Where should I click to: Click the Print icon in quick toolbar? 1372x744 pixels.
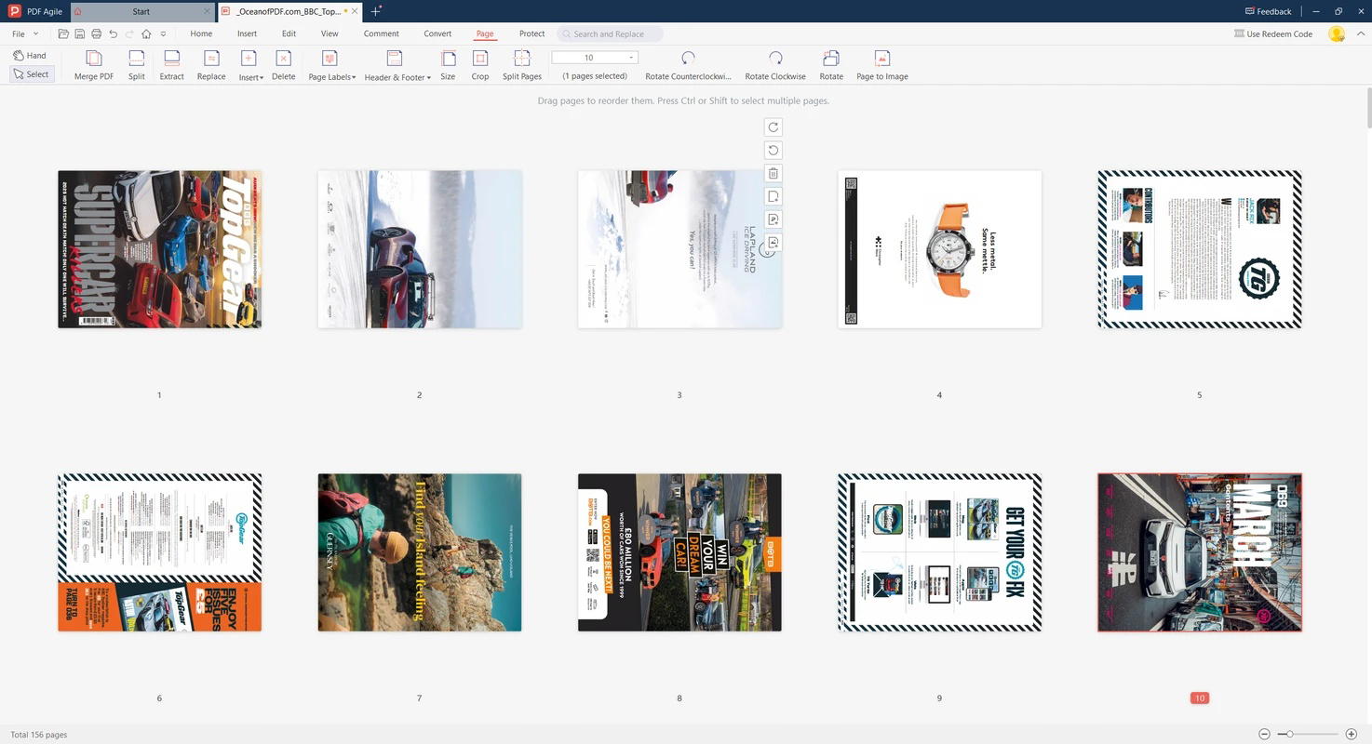(96, 33)
